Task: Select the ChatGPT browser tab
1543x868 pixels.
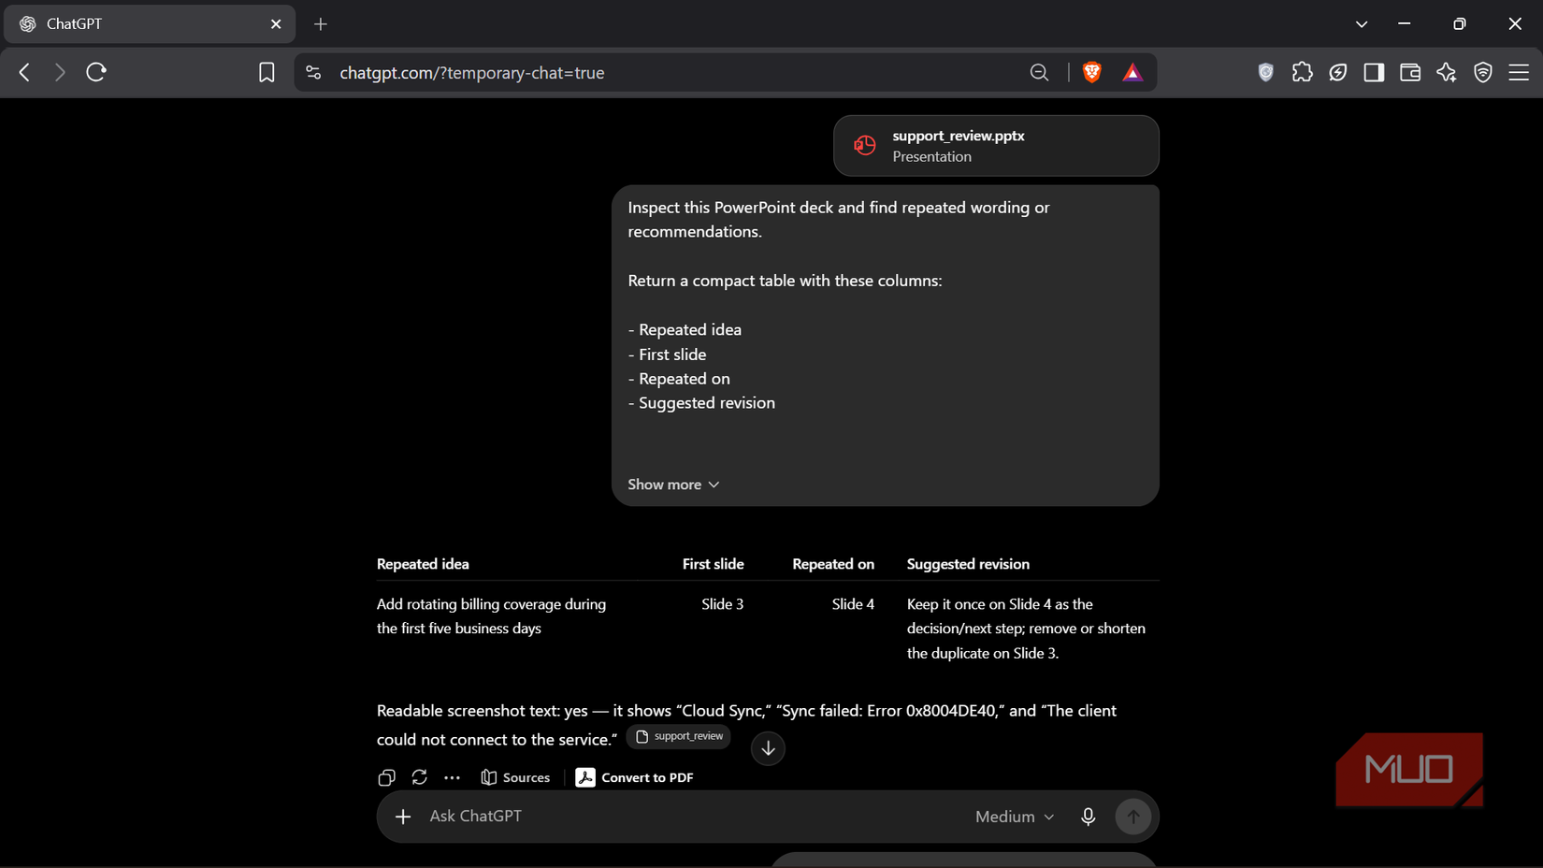Action: coord(150,24)
